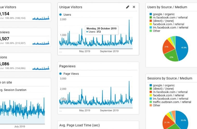Click the tallest spike in Pageviews chart
The image size is (197, 129).
tap(129, 82)
